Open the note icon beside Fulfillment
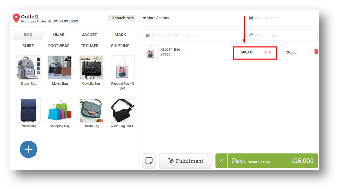Image resolution: width=340 pixels, height=191 pixels. point(149,161)
